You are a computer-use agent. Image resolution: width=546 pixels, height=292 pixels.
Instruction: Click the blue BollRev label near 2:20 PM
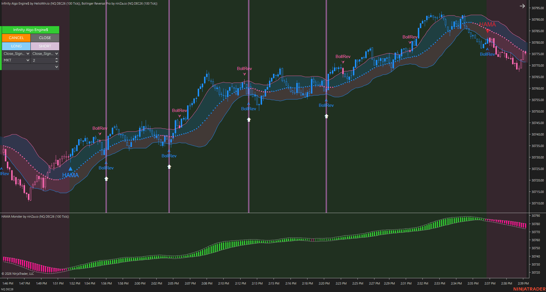[x=326, y=105]
